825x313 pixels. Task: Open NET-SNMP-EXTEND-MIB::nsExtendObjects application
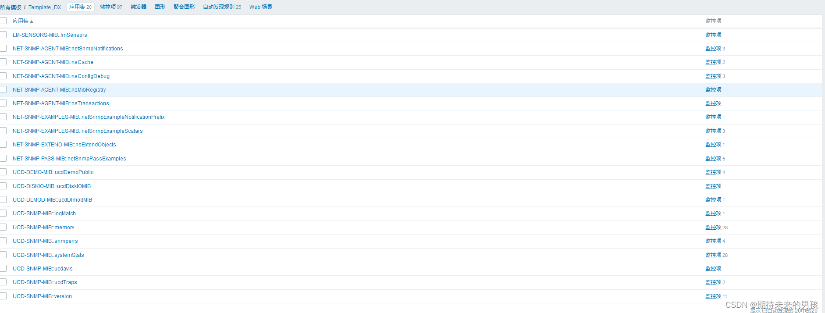(x=64, y=145)
